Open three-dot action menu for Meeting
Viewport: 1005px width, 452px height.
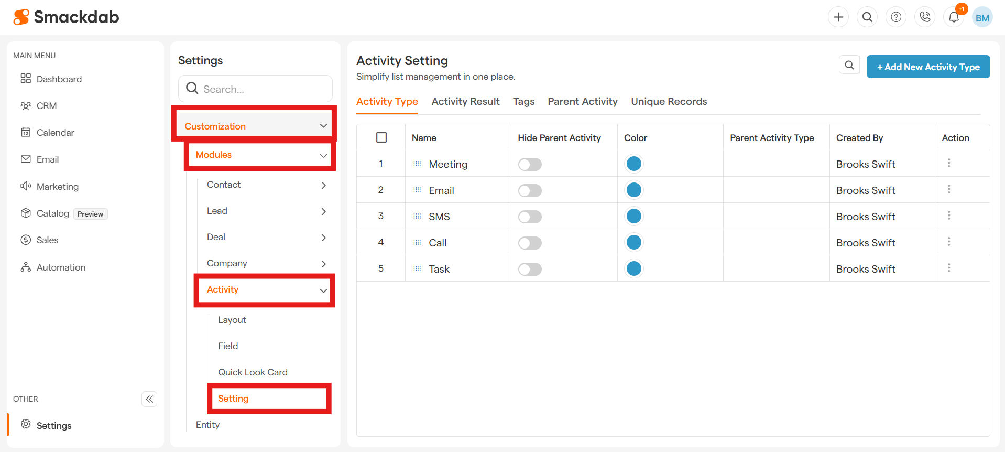pyautogui.click(x=948, y=163)
